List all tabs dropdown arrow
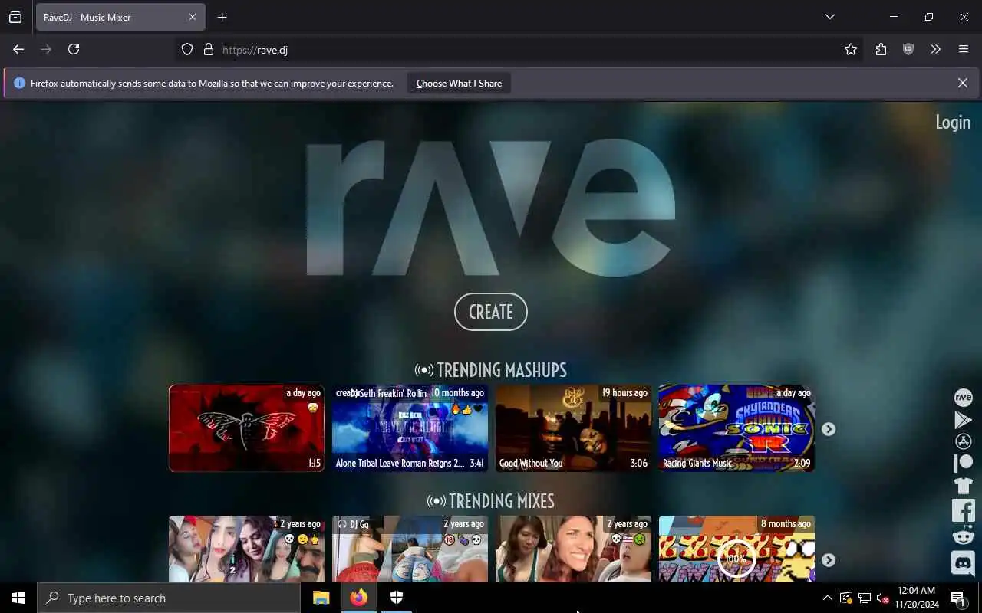982x613 pixels. coord(829,17)
